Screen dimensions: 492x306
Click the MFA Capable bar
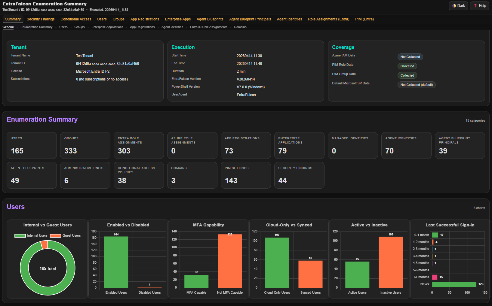point(196,281)
